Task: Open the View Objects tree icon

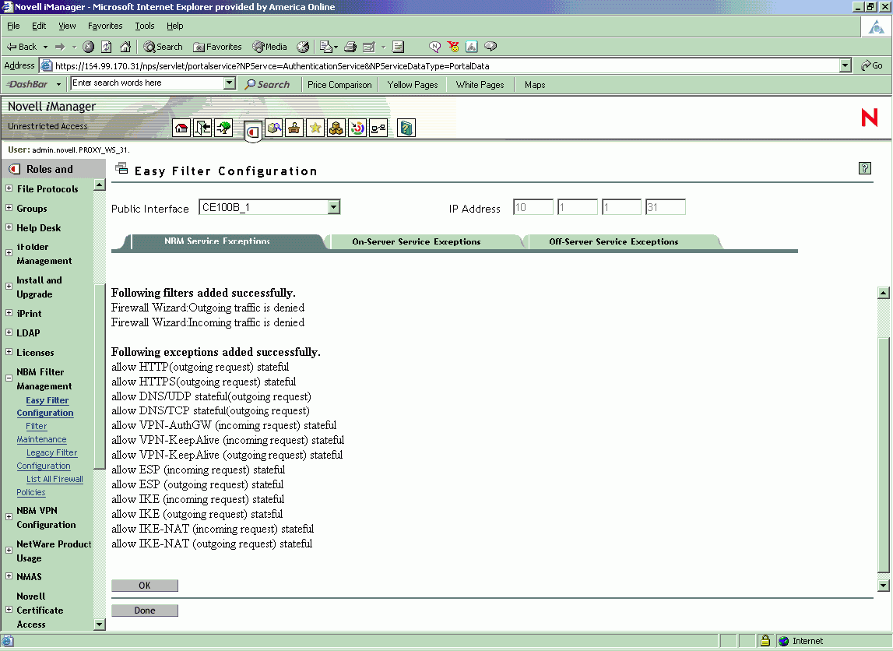Action: pyautogui.click(x=223, y=128)
